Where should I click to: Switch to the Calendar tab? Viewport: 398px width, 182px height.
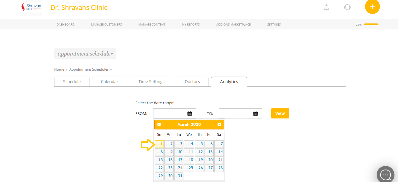click(x=110, y=82)
